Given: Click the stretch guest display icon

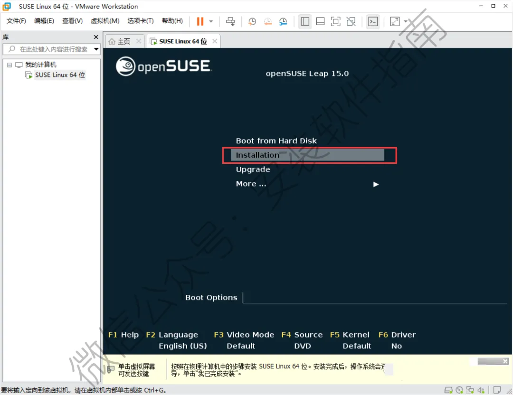Looking at the screenshot, I should pyautogui.click(x=395, y=21).
